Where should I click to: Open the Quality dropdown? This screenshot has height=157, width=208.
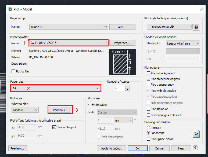pos(183,51)
